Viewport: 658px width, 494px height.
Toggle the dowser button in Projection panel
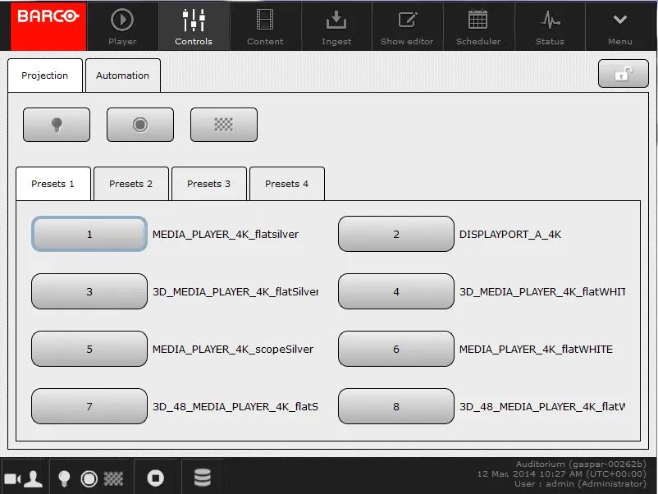coord(139,125)
